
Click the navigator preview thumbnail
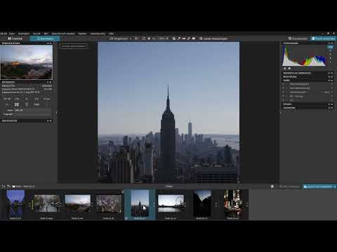pyautogui.click(x=27, y=62)
